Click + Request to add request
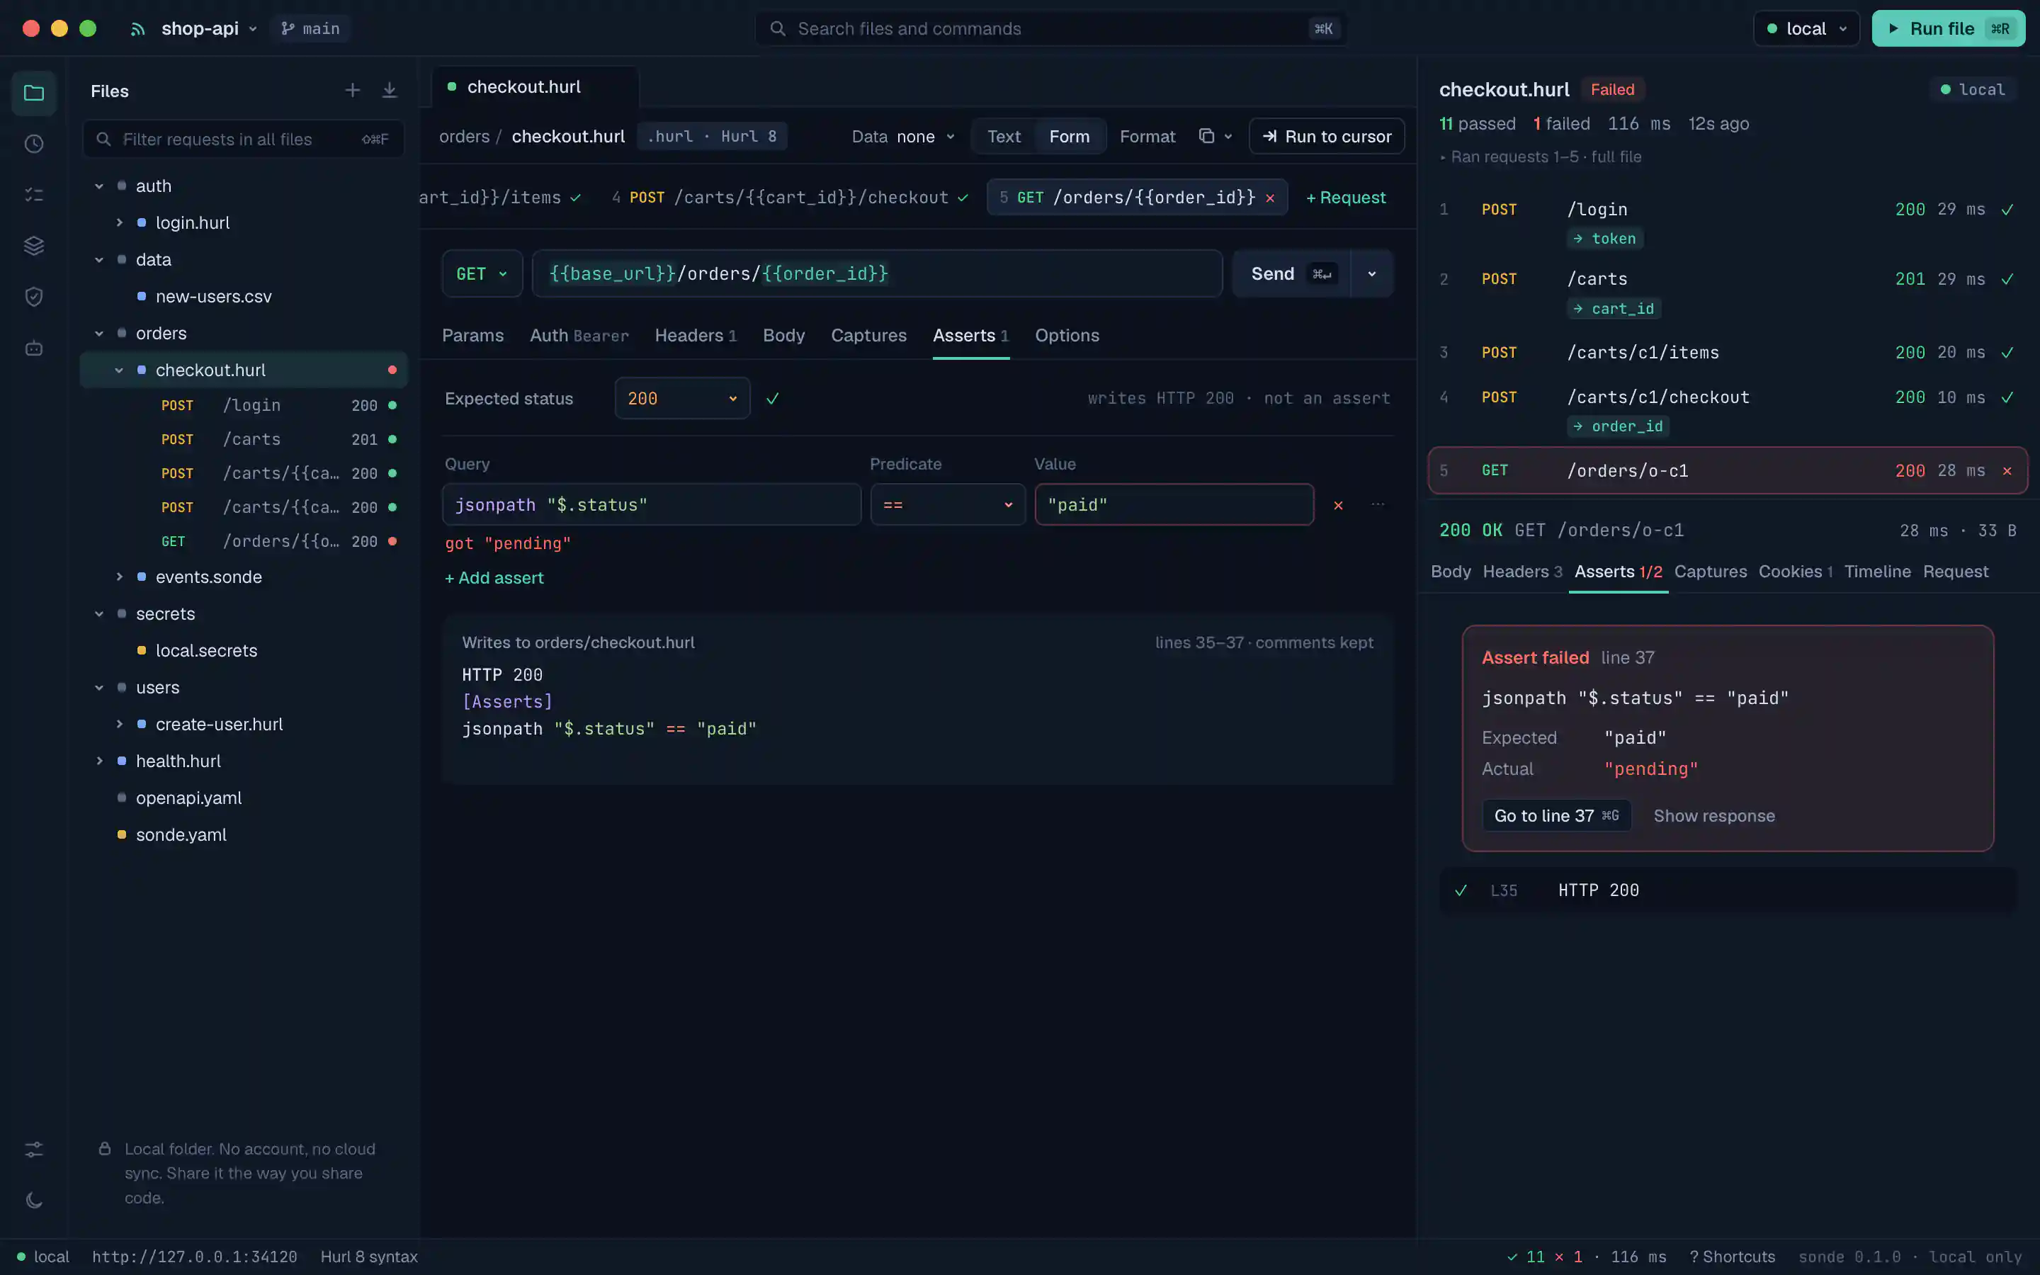The image size is (2040, 1275). (1345, 198)
